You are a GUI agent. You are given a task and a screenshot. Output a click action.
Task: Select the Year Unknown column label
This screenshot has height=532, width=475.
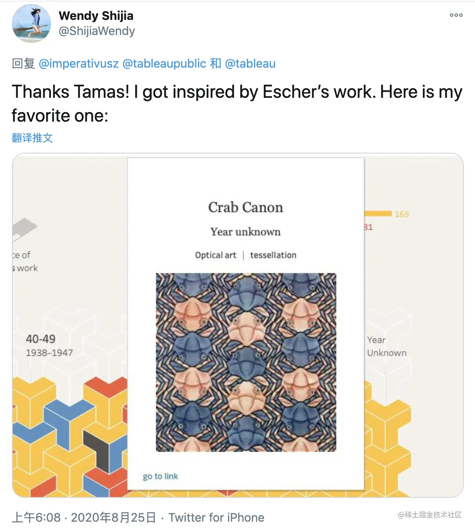coord(387,346)
